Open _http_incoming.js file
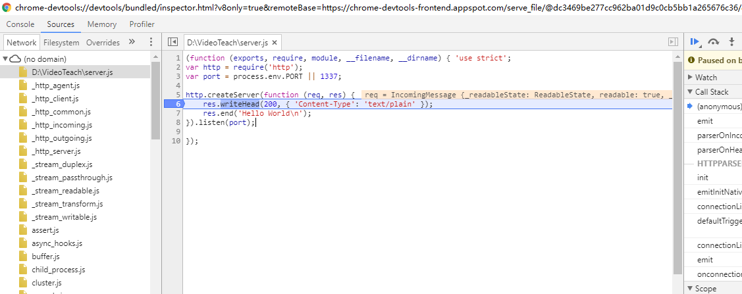 point(61,125)
